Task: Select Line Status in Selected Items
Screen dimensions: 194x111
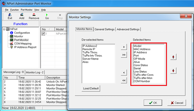Action: pyautogui.click(x=140, y=72)
